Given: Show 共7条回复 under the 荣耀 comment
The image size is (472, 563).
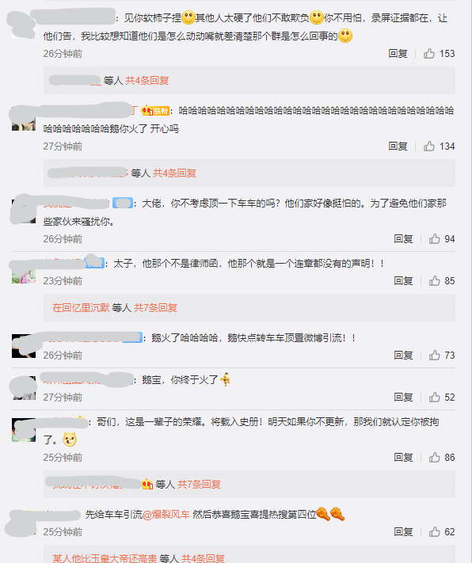Looking at the screenshot, I should [199, 485].
